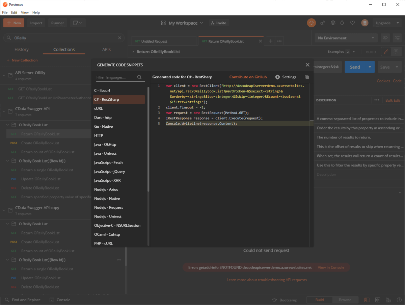
Task: Open the View menu
Action: coord(25,12)
